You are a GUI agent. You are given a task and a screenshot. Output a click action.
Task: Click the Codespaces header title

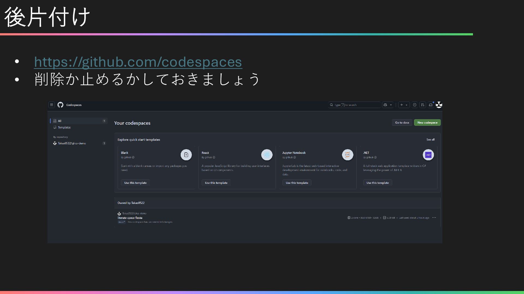tap(74, 105)
